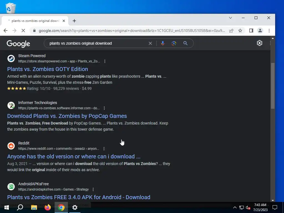Click the AndroidAPKsFree favicon
Viewport: 284px width, 213px height.
coord(11,187)
